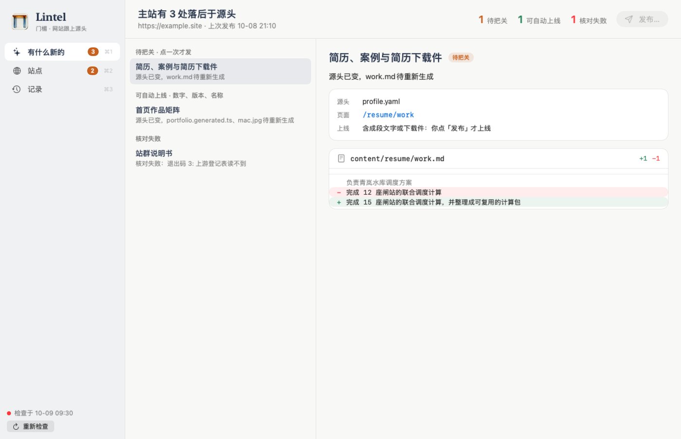Click the badge 2 next to 站点
The height and width of the screenshot is (439, 681).
pos(92,71)
